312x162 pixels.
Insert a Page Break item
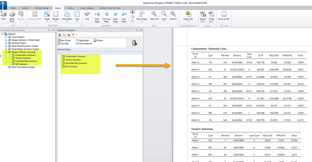point(82,40)
